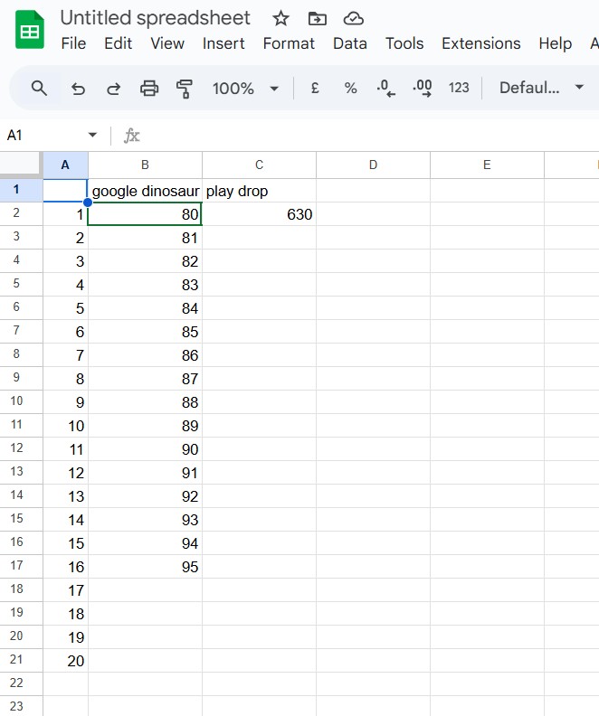Select the cell with value 1 in column A
The width and height of the screenshot is (599, 716).
(65, 214)
